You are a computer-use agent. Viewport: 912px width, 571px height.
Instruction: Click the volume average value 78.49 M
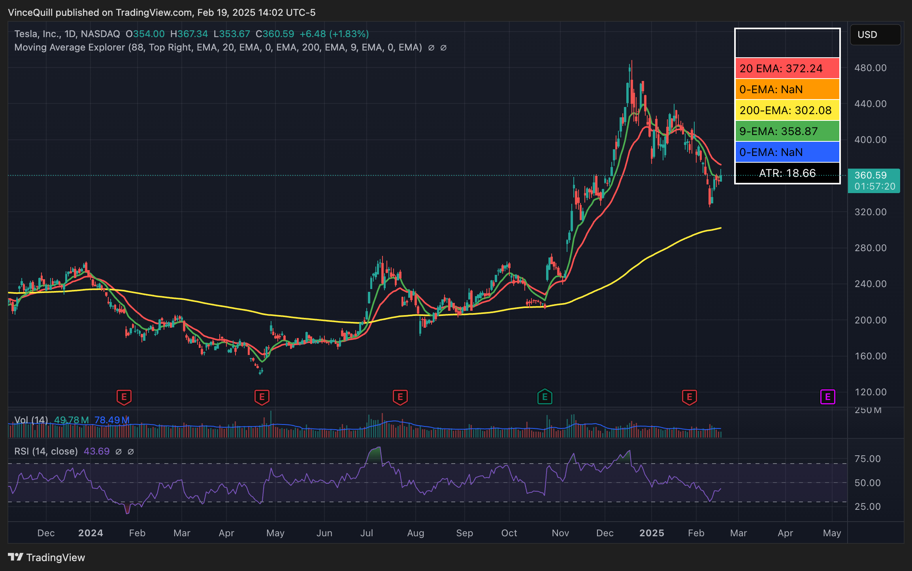pyautogui.click(x=112, y=420)
